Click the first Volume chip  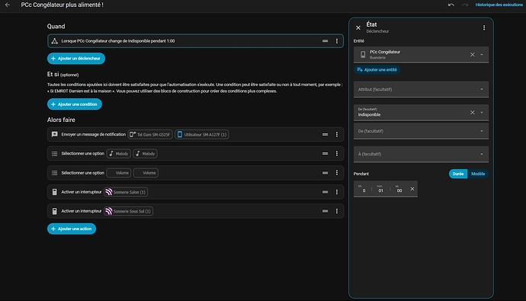point(119,173)
